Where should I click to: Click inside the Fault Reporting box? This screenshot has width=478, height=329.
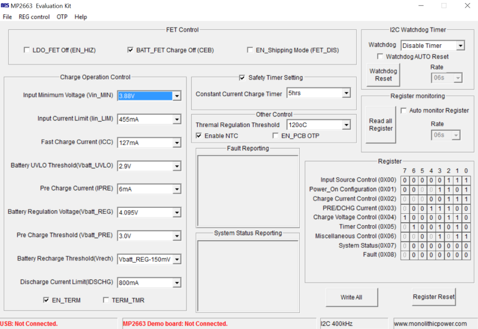(247, 190)
